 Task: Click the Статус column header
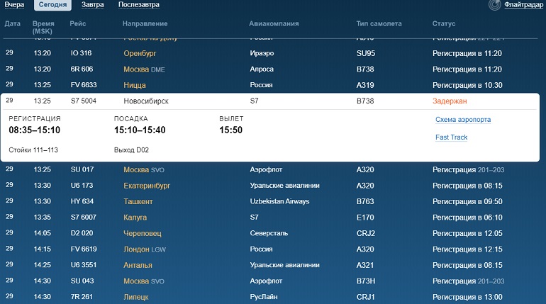(x=444, y=23)
